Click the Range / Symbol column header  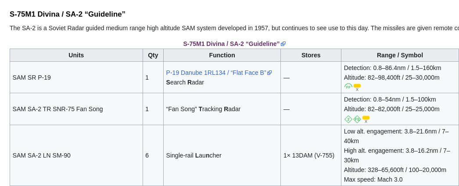[400, 55]
